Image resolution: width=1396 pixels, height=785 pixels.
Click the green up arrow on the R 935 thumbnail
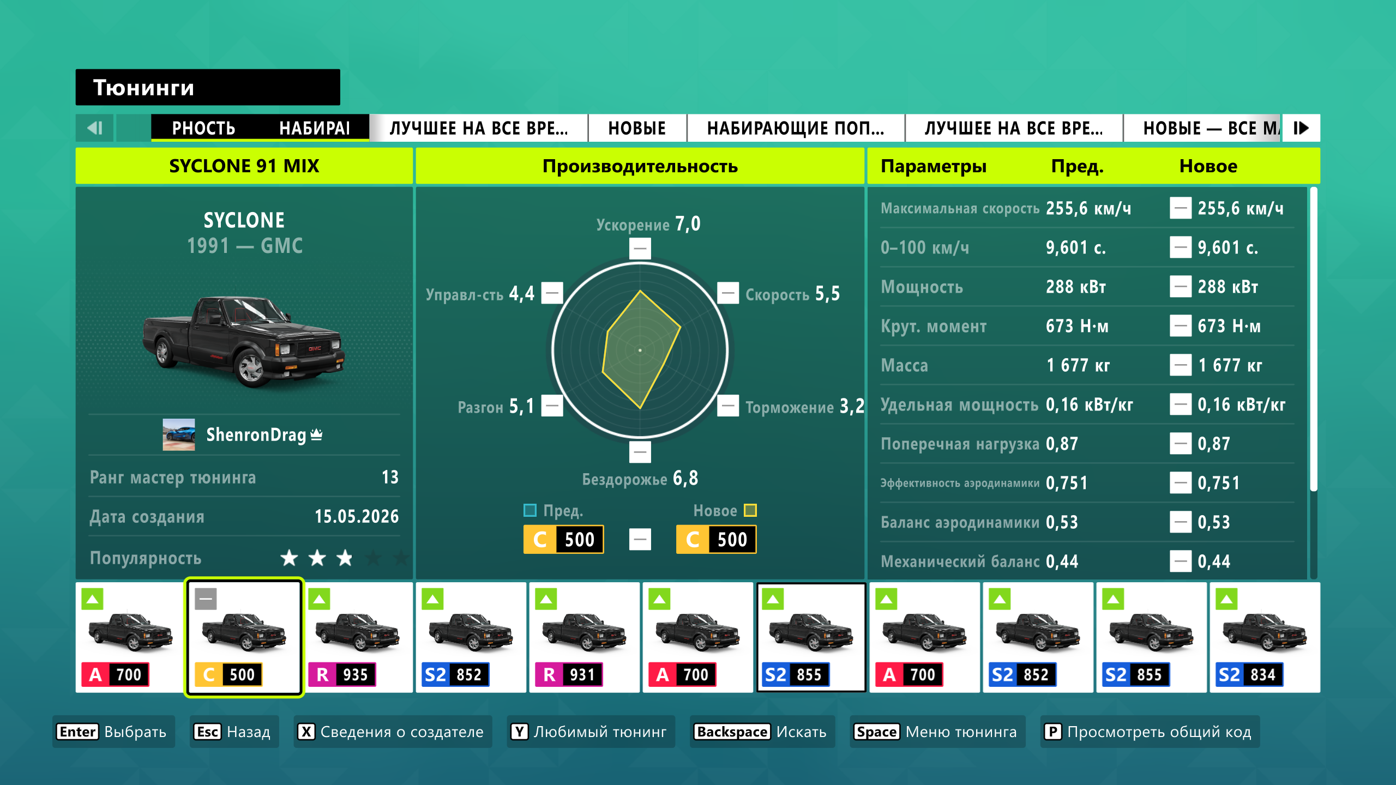[x=320, y=599]
